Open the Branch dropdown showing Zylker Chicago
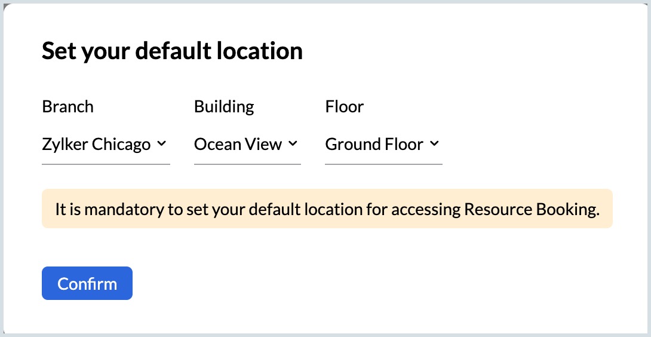Image resolution: width=651 pixels, height=337 pixels. click(x=96, y=145)
